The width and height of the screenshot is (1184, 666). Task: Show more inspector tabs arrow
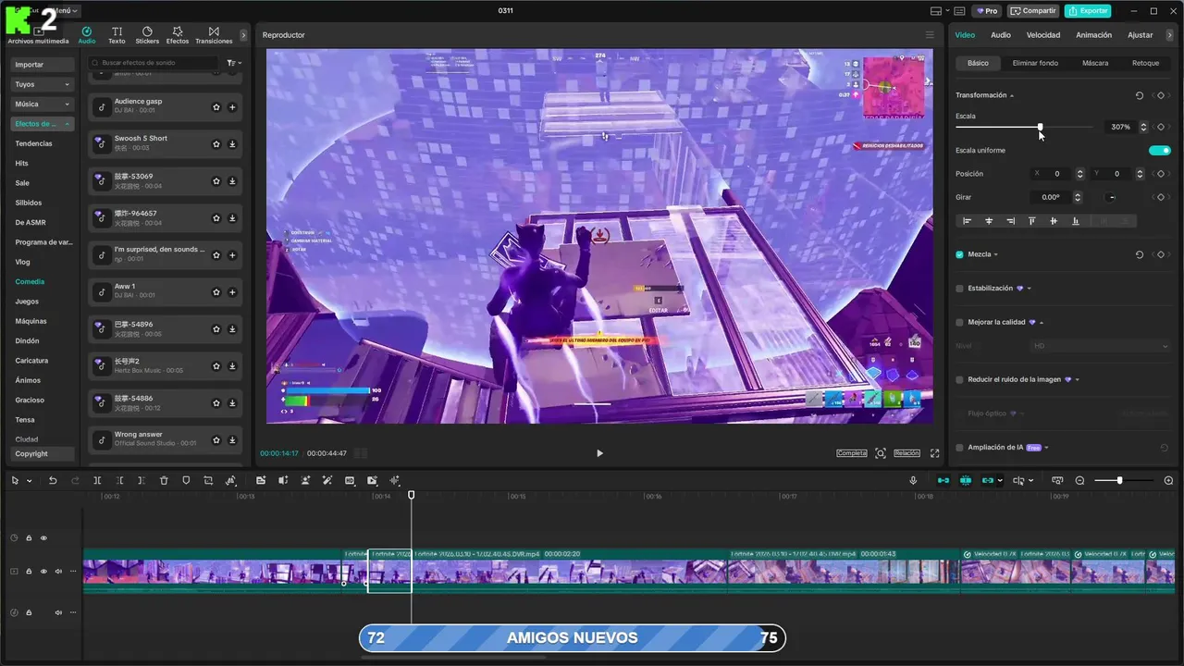coord(1169,35)
